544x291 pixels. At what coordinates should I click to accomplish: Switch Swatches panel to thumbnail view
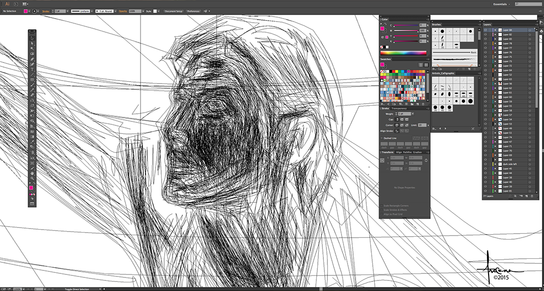(426, 65)
